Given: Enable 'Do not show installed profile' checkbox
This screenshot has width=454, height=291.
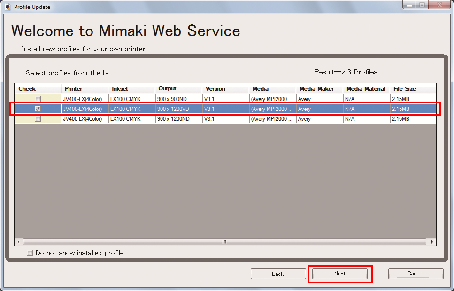Looking at the screenshot, I should coord(30,253).
